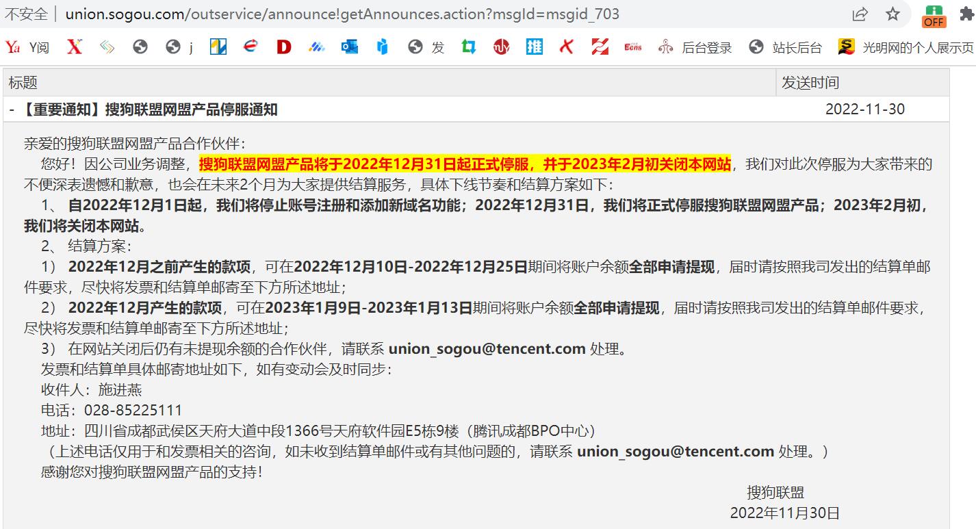Open the blue-yellow square bookmark icon
Viewport: 976px width, 529px height.
(x=218, y=47)
